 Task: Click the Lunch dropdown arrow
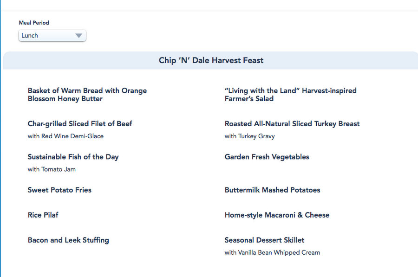(78, 36)
